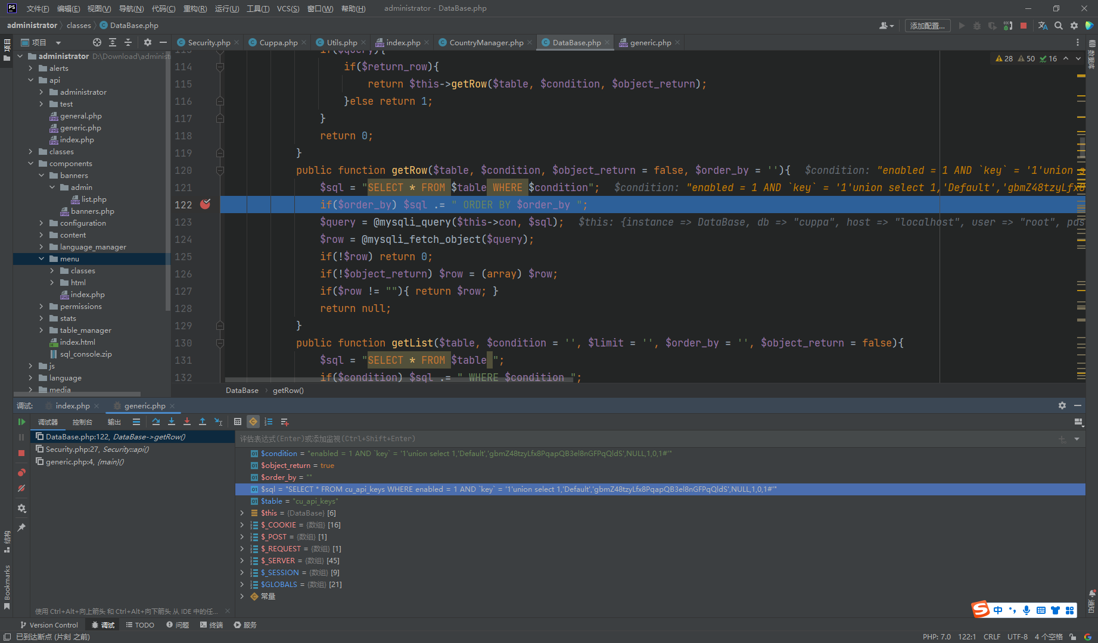Pin the debug tab with the pin icon
This screenshot has height=643, width=1098.
coord(21,527)
